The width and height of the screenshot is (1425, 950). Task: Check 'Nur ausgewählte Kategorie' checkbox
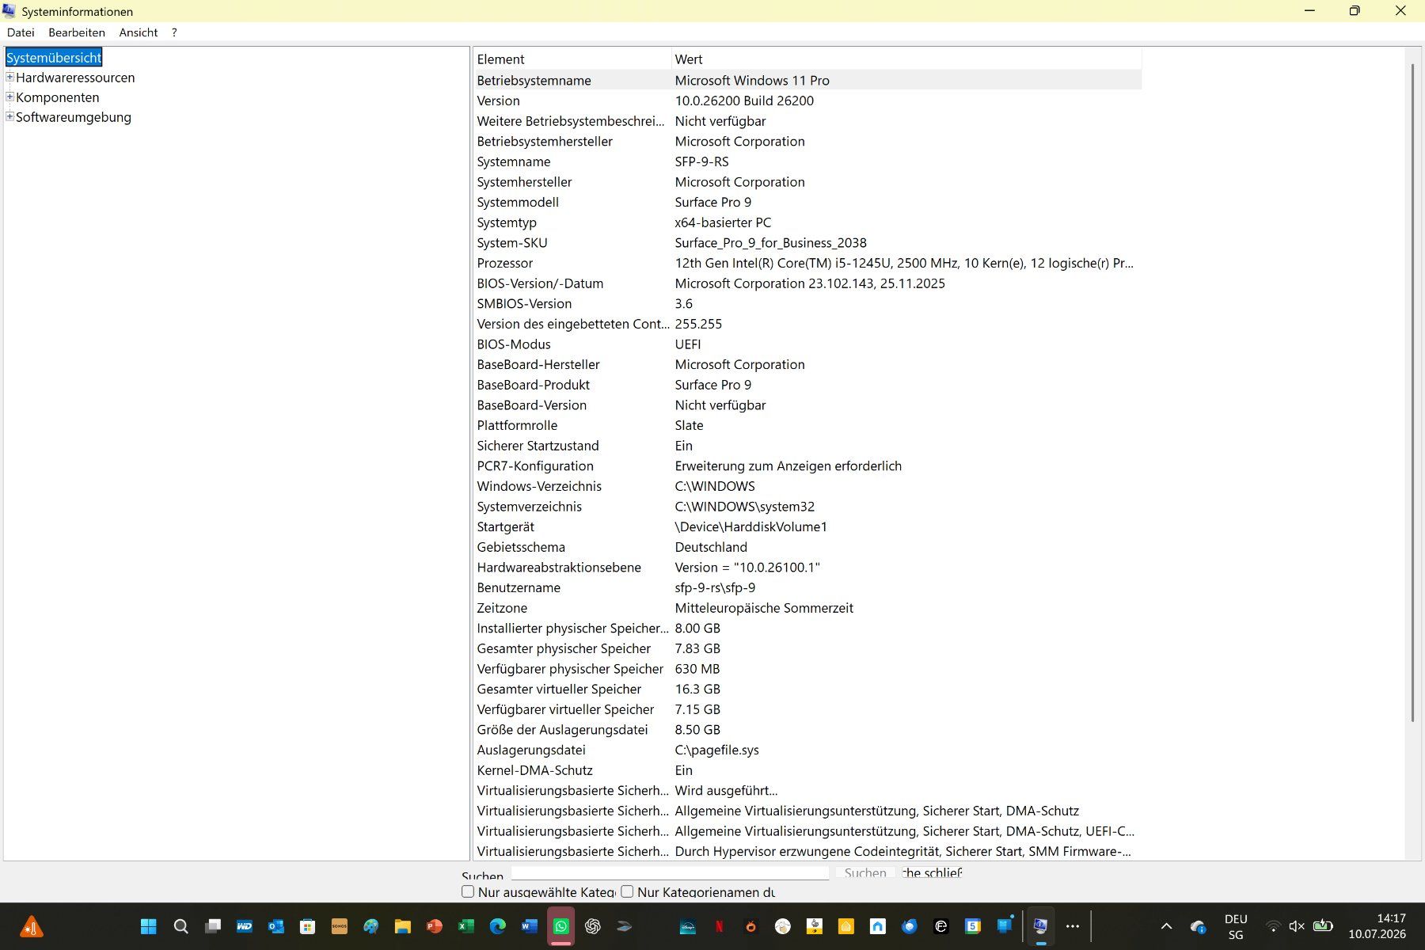[x=468, y=891]
